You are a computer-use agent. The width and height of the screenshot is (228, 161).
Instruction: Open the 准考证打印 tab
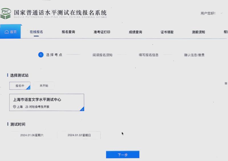click(x=102, y=32)
